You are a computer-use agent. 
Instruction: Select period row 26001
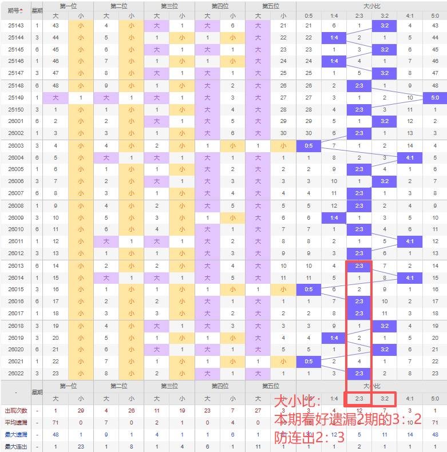tap(224, 121)
